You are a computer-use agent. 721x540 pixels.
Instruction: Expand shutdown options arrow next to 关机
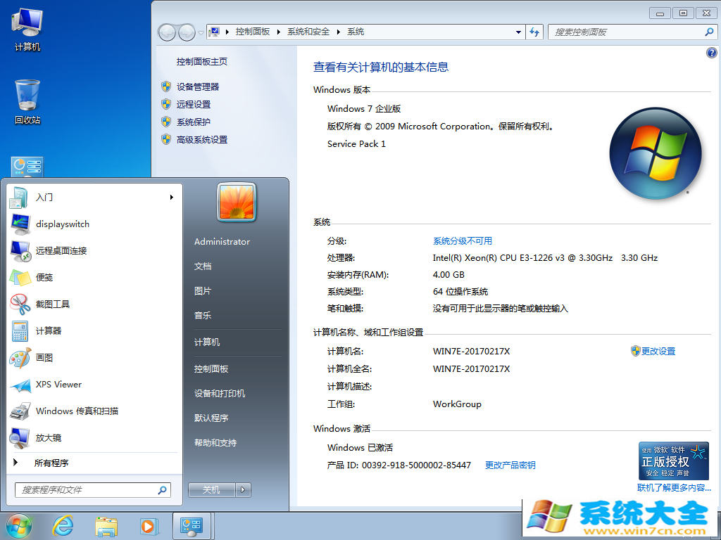click(243, 489)
